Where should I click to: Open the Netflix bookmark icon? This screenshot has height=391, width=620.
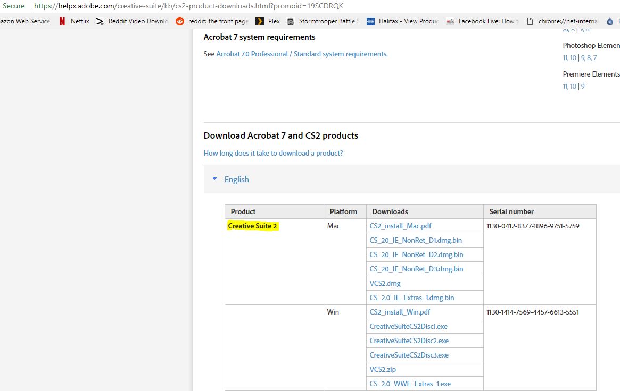(62, 21)
